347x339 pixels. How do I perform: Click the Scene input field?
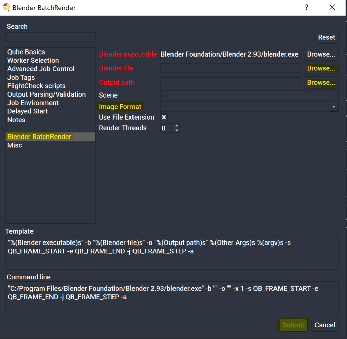[249, 95]
